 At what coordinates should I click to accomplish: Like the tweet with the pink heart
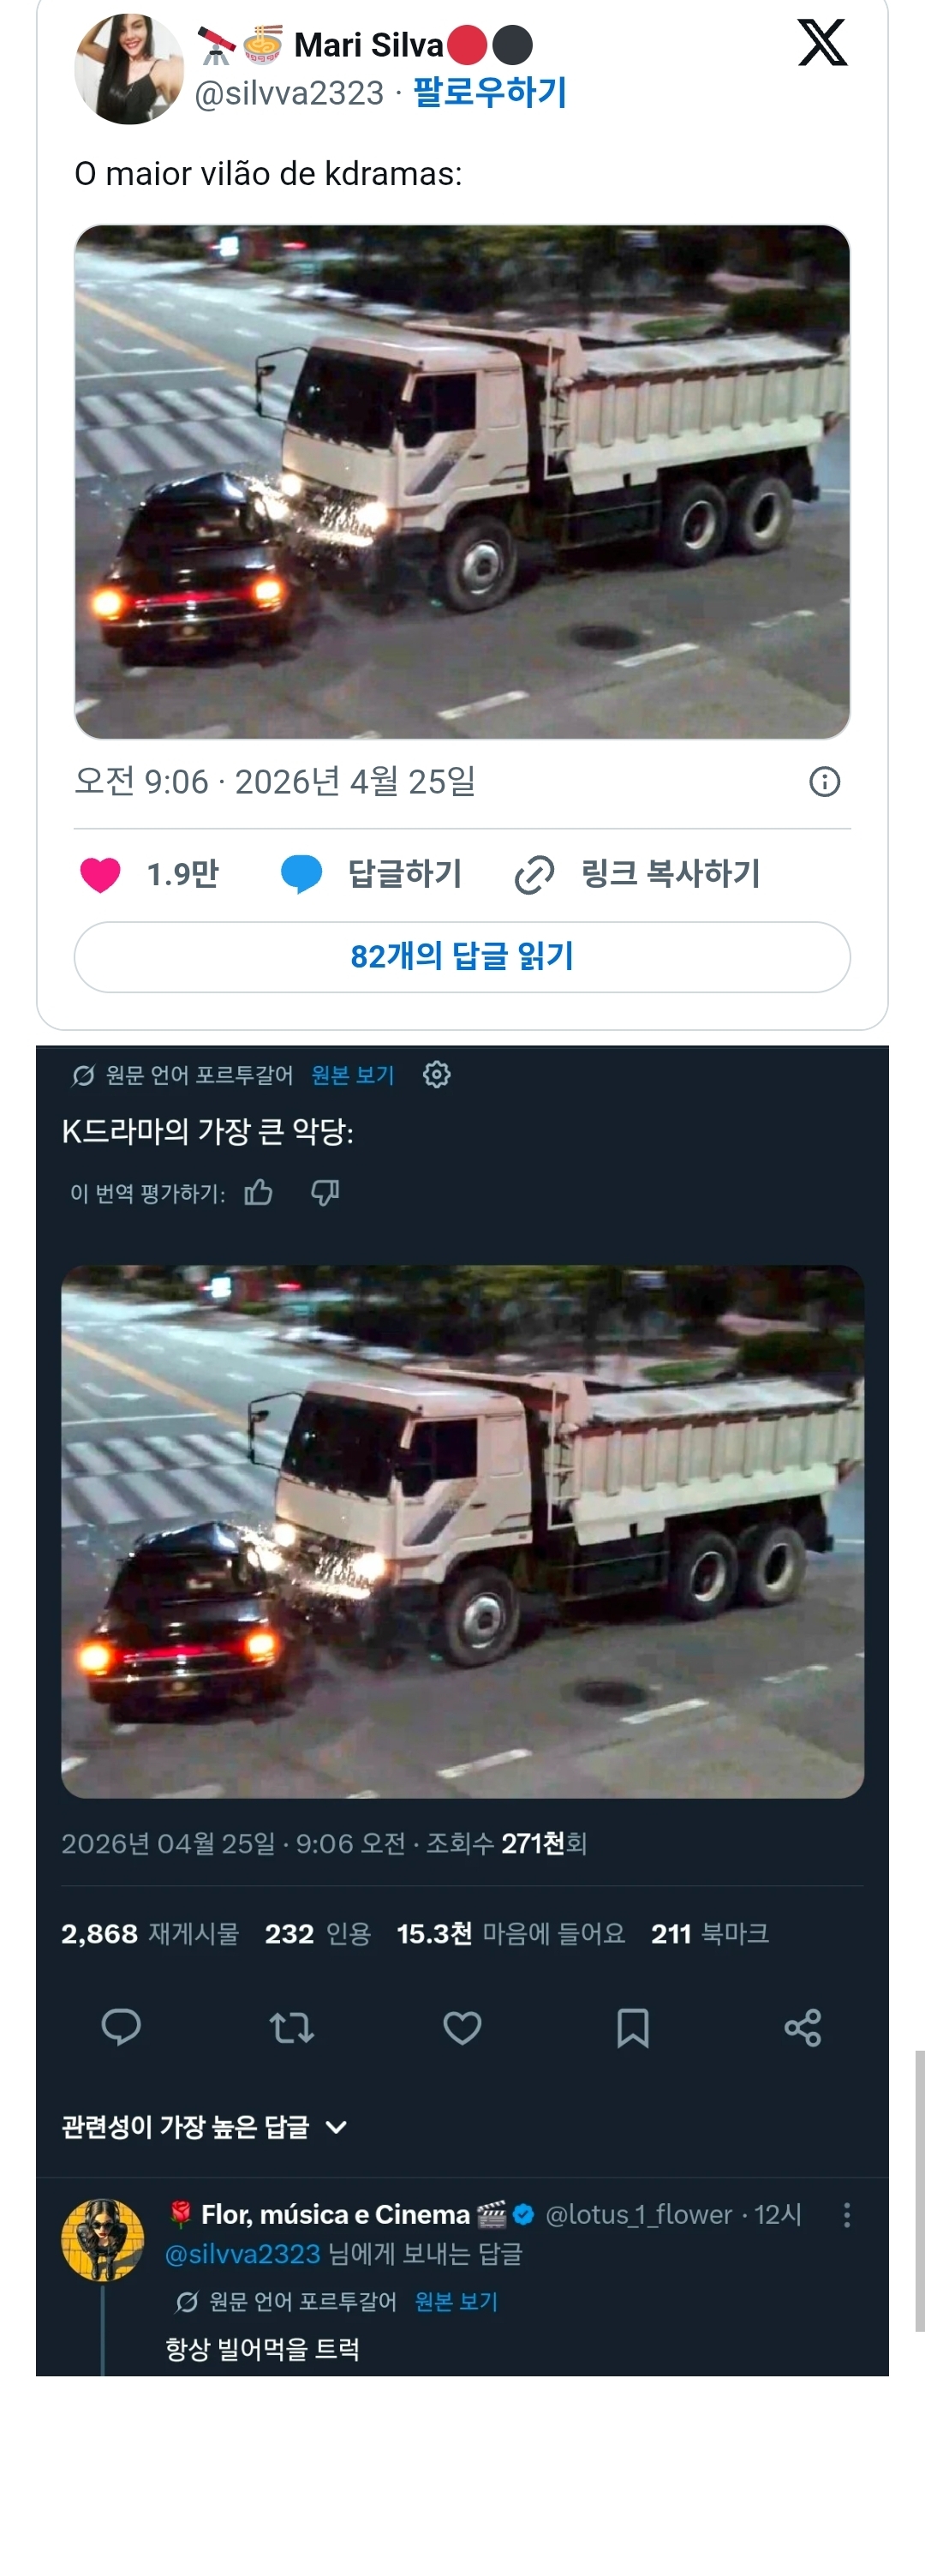tap(100, 874)
